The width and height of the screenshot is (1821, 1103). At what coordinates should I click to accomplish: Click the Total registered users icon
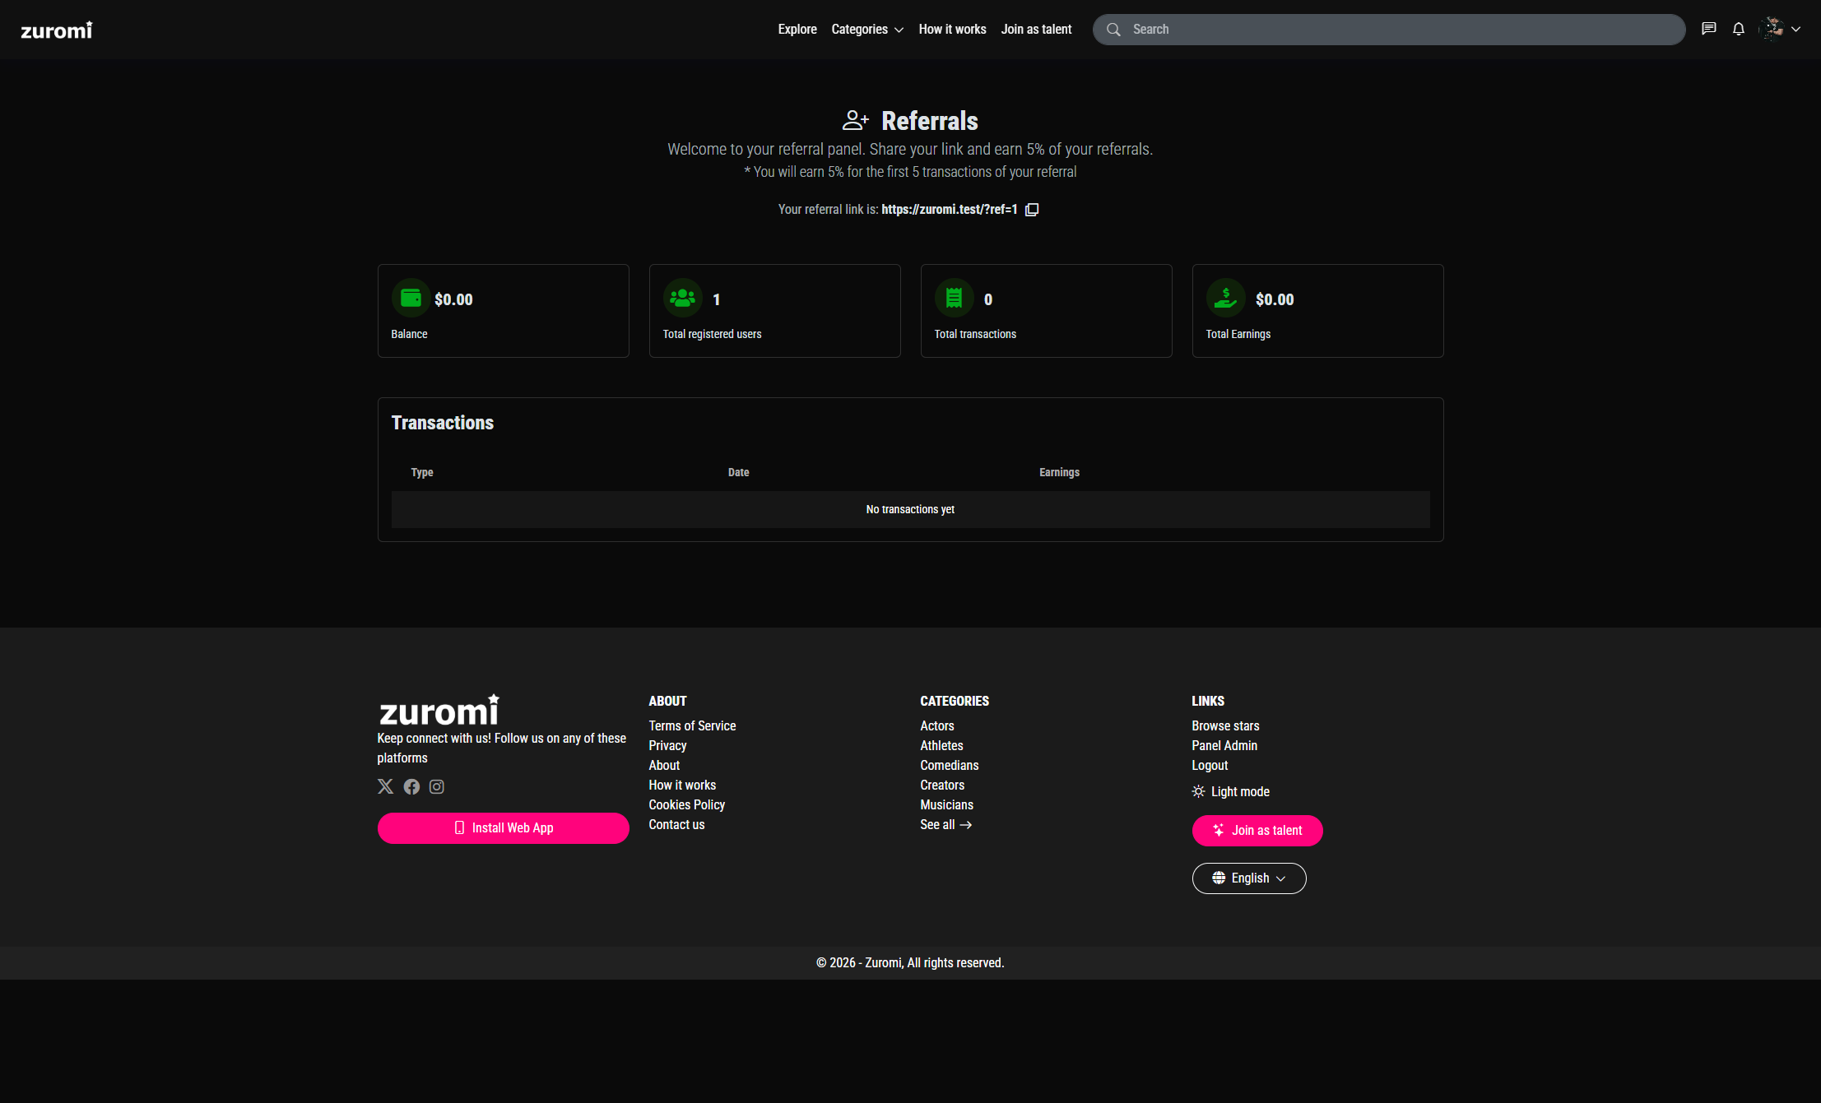(x=682, y=299)
